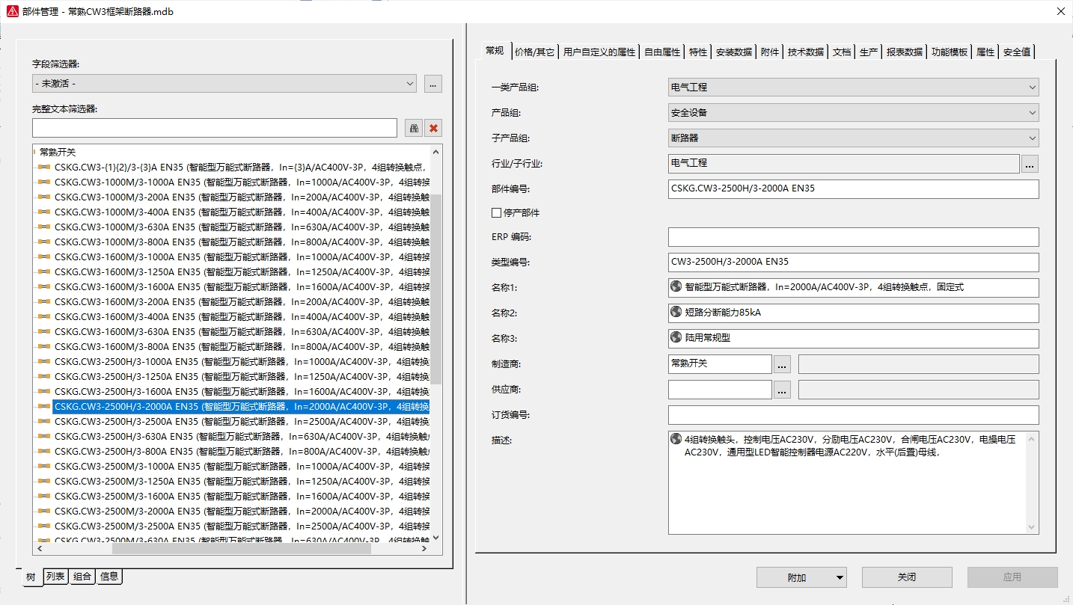Screen dimensions: 1073x605
Task: Click the globe icon in 描述 field
Action: (x=676, y=440)
